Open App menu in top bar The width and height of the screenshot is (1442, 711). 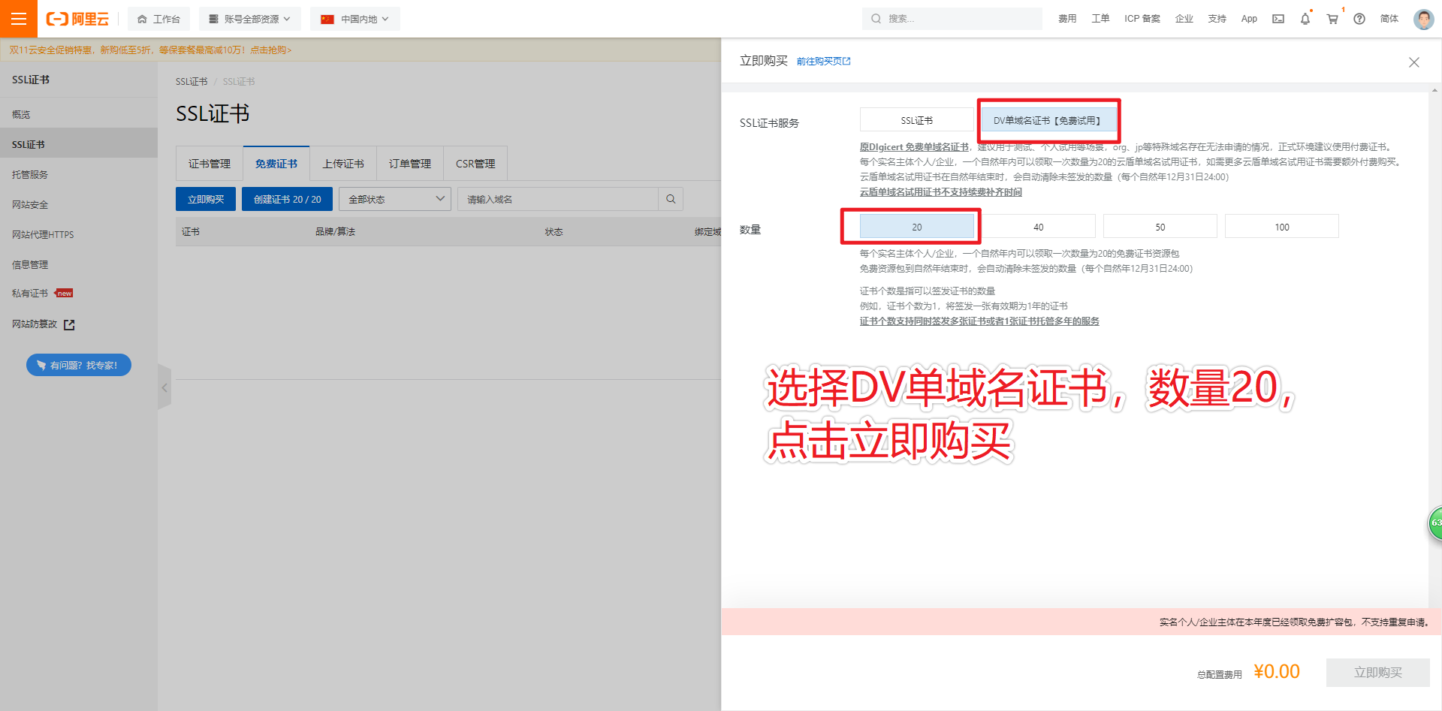(x=1249, y=19)
